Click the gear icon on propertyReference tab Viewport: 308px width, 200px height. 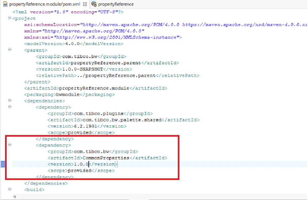[94, 4]
